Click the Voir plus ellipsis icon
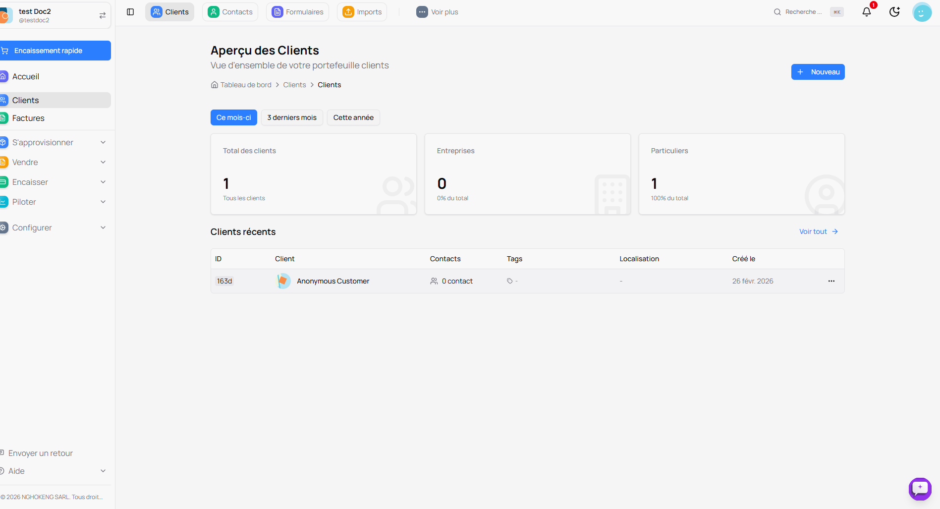Image resolution: width=940 pixels, height=509 pixels. click(x=422, y=12)
